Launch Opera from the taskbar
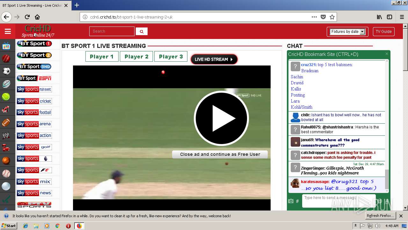 click(x=68, y=226)
